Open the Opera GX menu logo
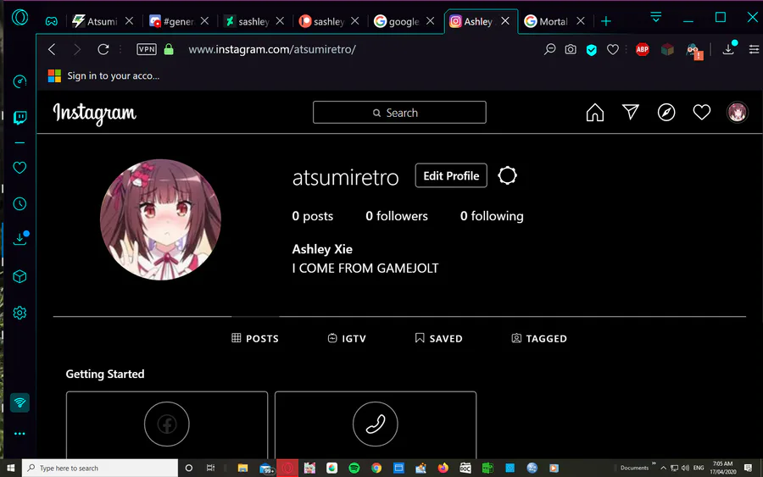This screenshot has width=763, height=477. (20, 18)
